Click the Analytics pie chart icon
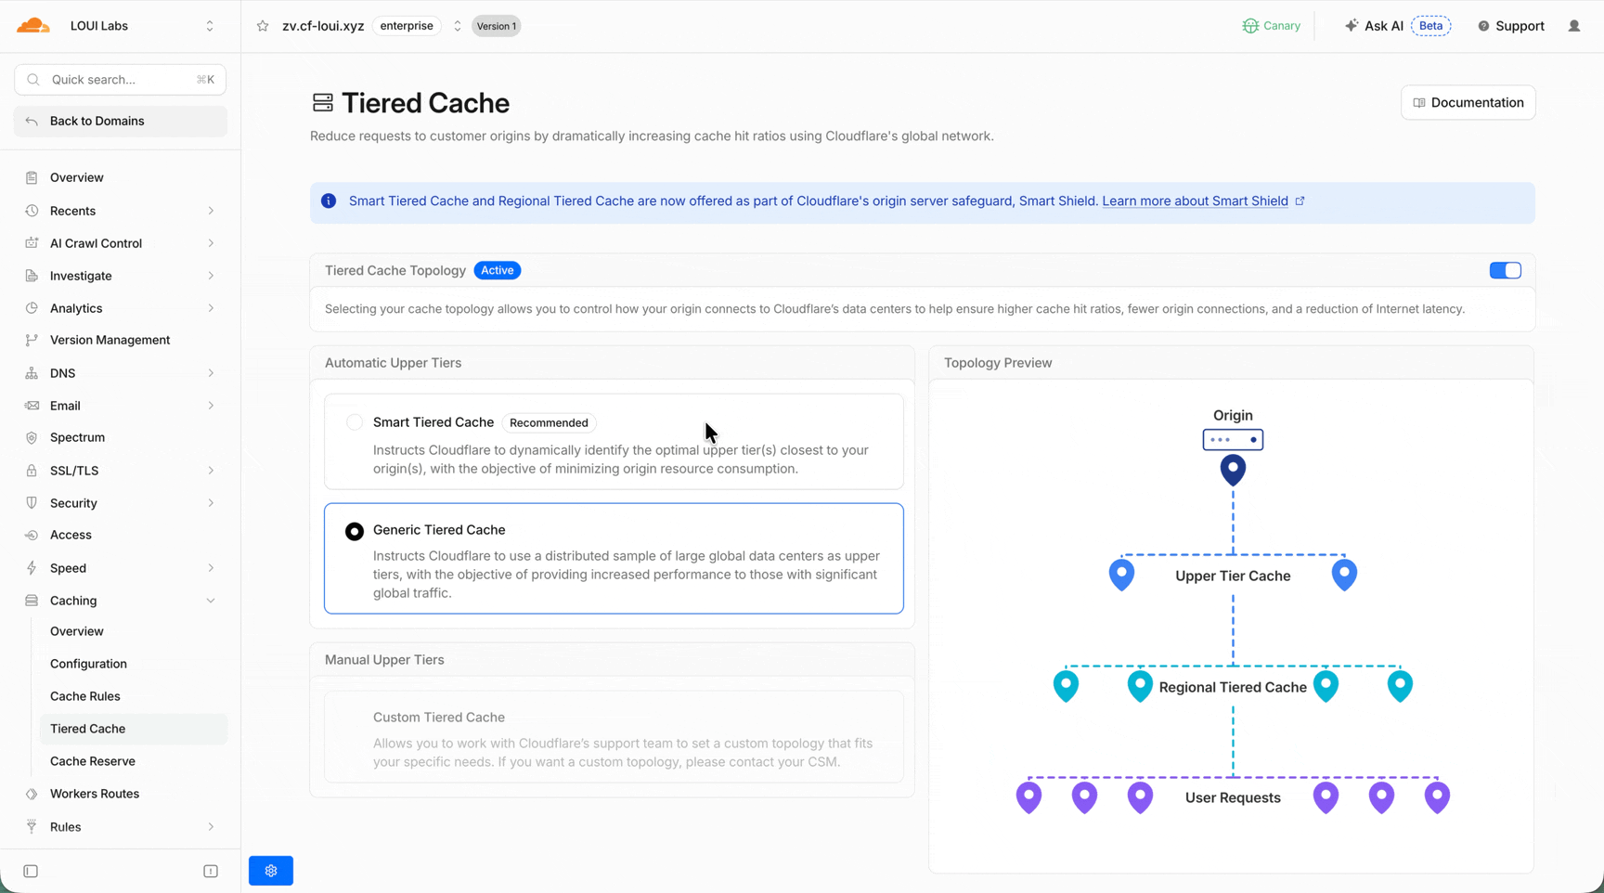The width and height of the screenshot is (1604, 893). click(32, 308)
